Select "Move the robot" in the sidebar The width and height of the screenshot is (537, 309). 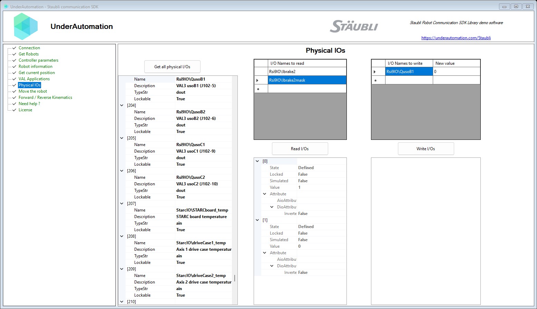[x=32, y=91]
